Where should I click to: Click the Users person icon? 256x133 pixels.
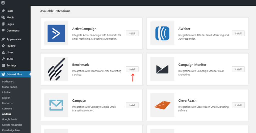(3, 52)
